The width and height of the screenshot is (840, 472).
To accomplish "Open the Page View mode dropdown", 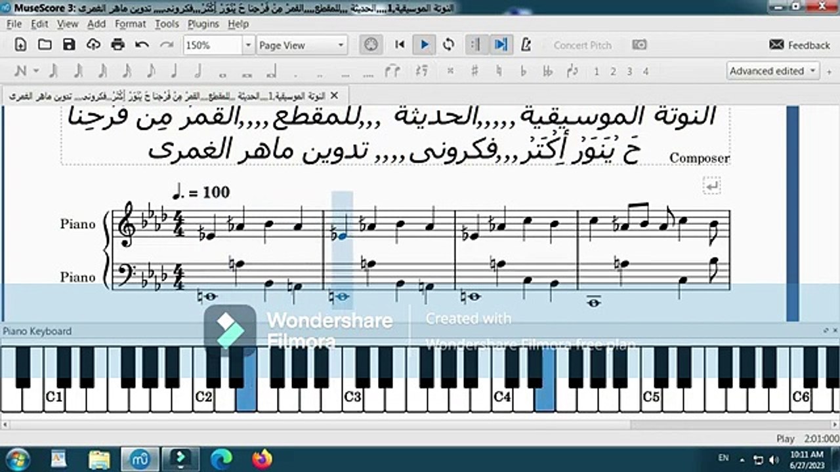I will pyautogui.click(x=301, y=45).
